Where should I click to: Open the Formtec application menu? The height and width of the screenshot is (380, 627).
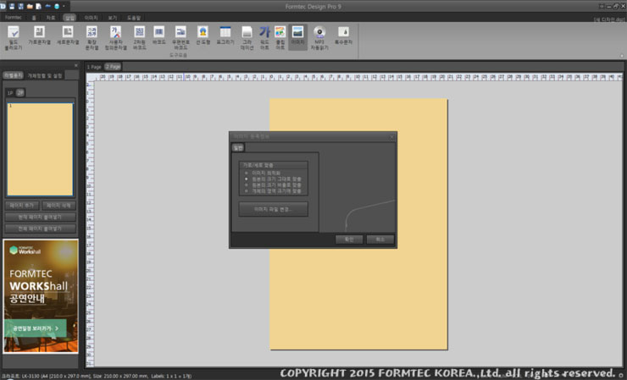14,18
